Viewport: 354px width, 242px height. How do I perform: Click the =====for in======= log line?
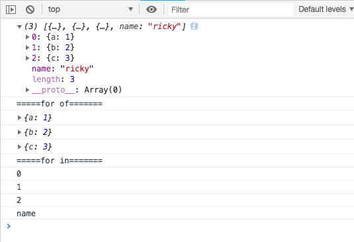60,161
